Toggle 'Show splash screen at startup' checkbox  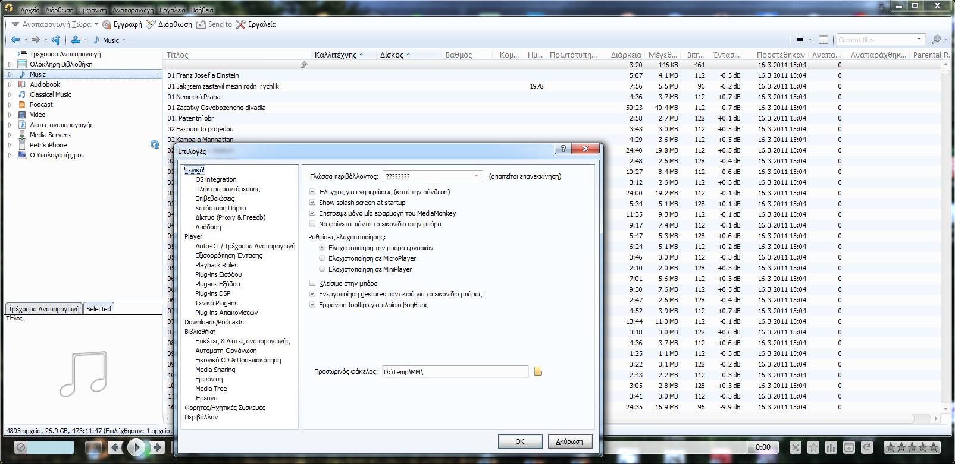click(x=312, y=203)
